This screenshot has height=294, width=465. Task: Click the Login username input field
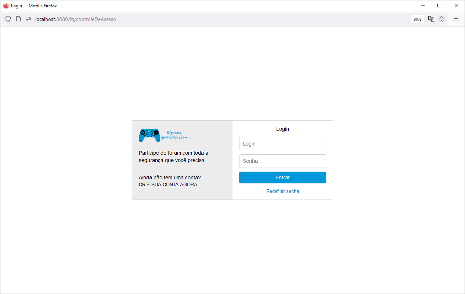(x=282, y=144)
